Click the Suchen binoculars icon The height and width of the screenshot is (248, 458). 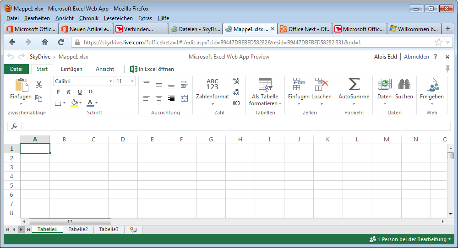tap(404, 84)
